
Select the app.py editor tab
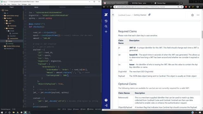(36, 7)
